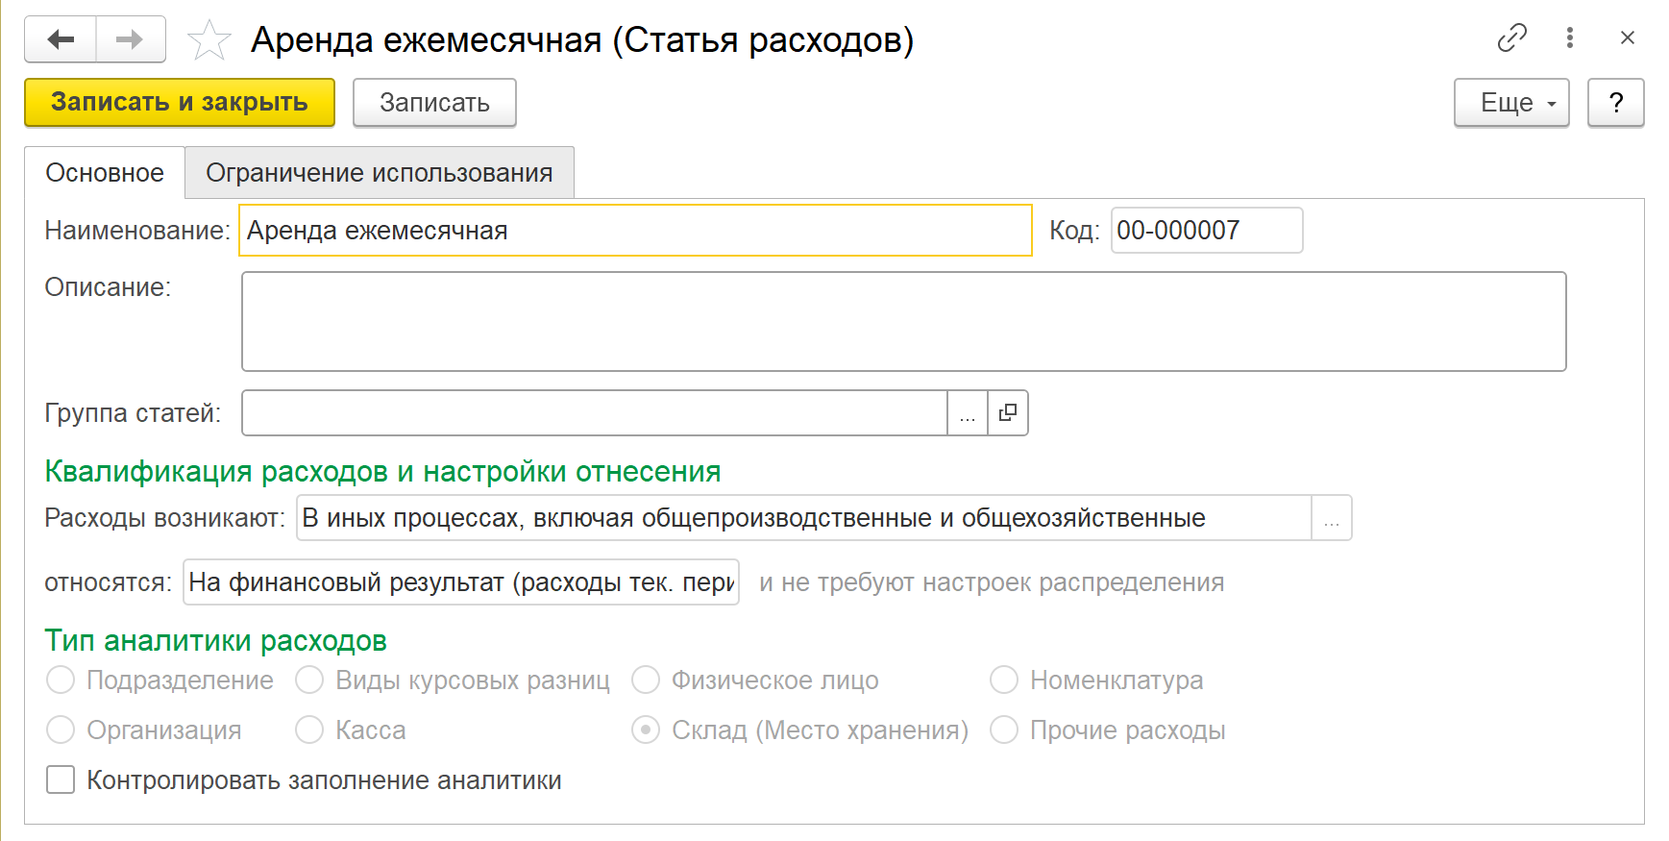Select the Подразделение analytics radio button
The height and width of the screenshot is (841, 1669).
click(x=61, y=680)
